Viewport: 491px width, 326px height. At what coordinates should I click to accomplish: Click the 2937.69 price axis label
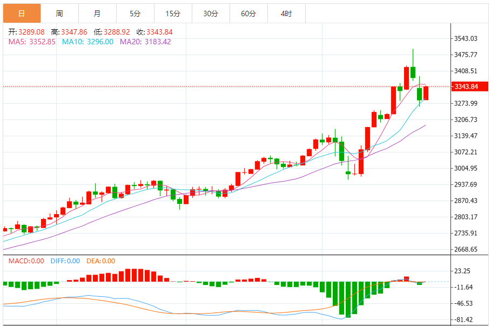click(x=466, y=184)
